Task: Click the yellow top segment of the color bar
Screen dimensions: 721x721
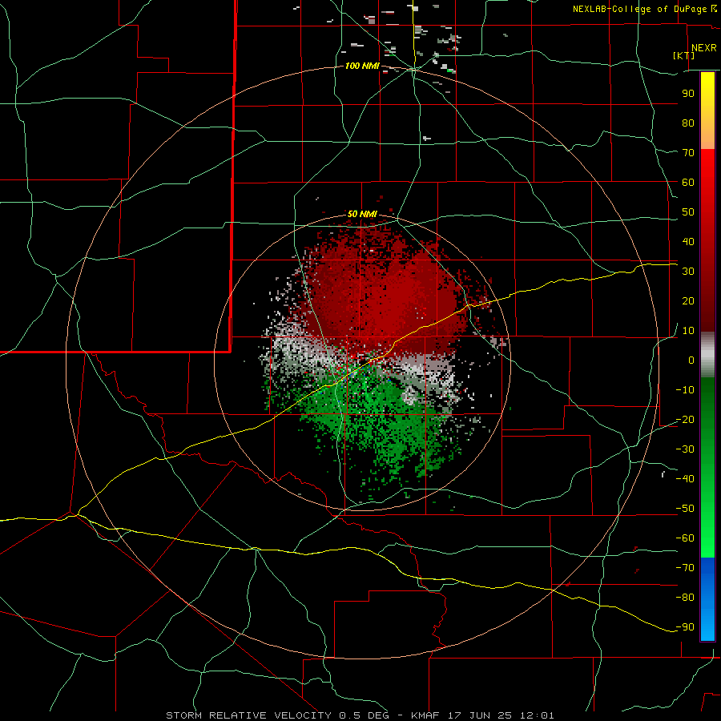Action: point(707,111)
